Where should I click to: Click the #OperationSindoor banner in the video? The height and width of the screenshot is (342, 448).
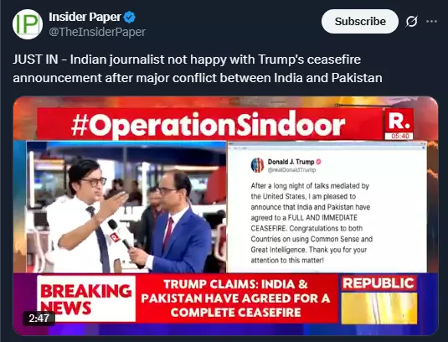coord(209,124)
